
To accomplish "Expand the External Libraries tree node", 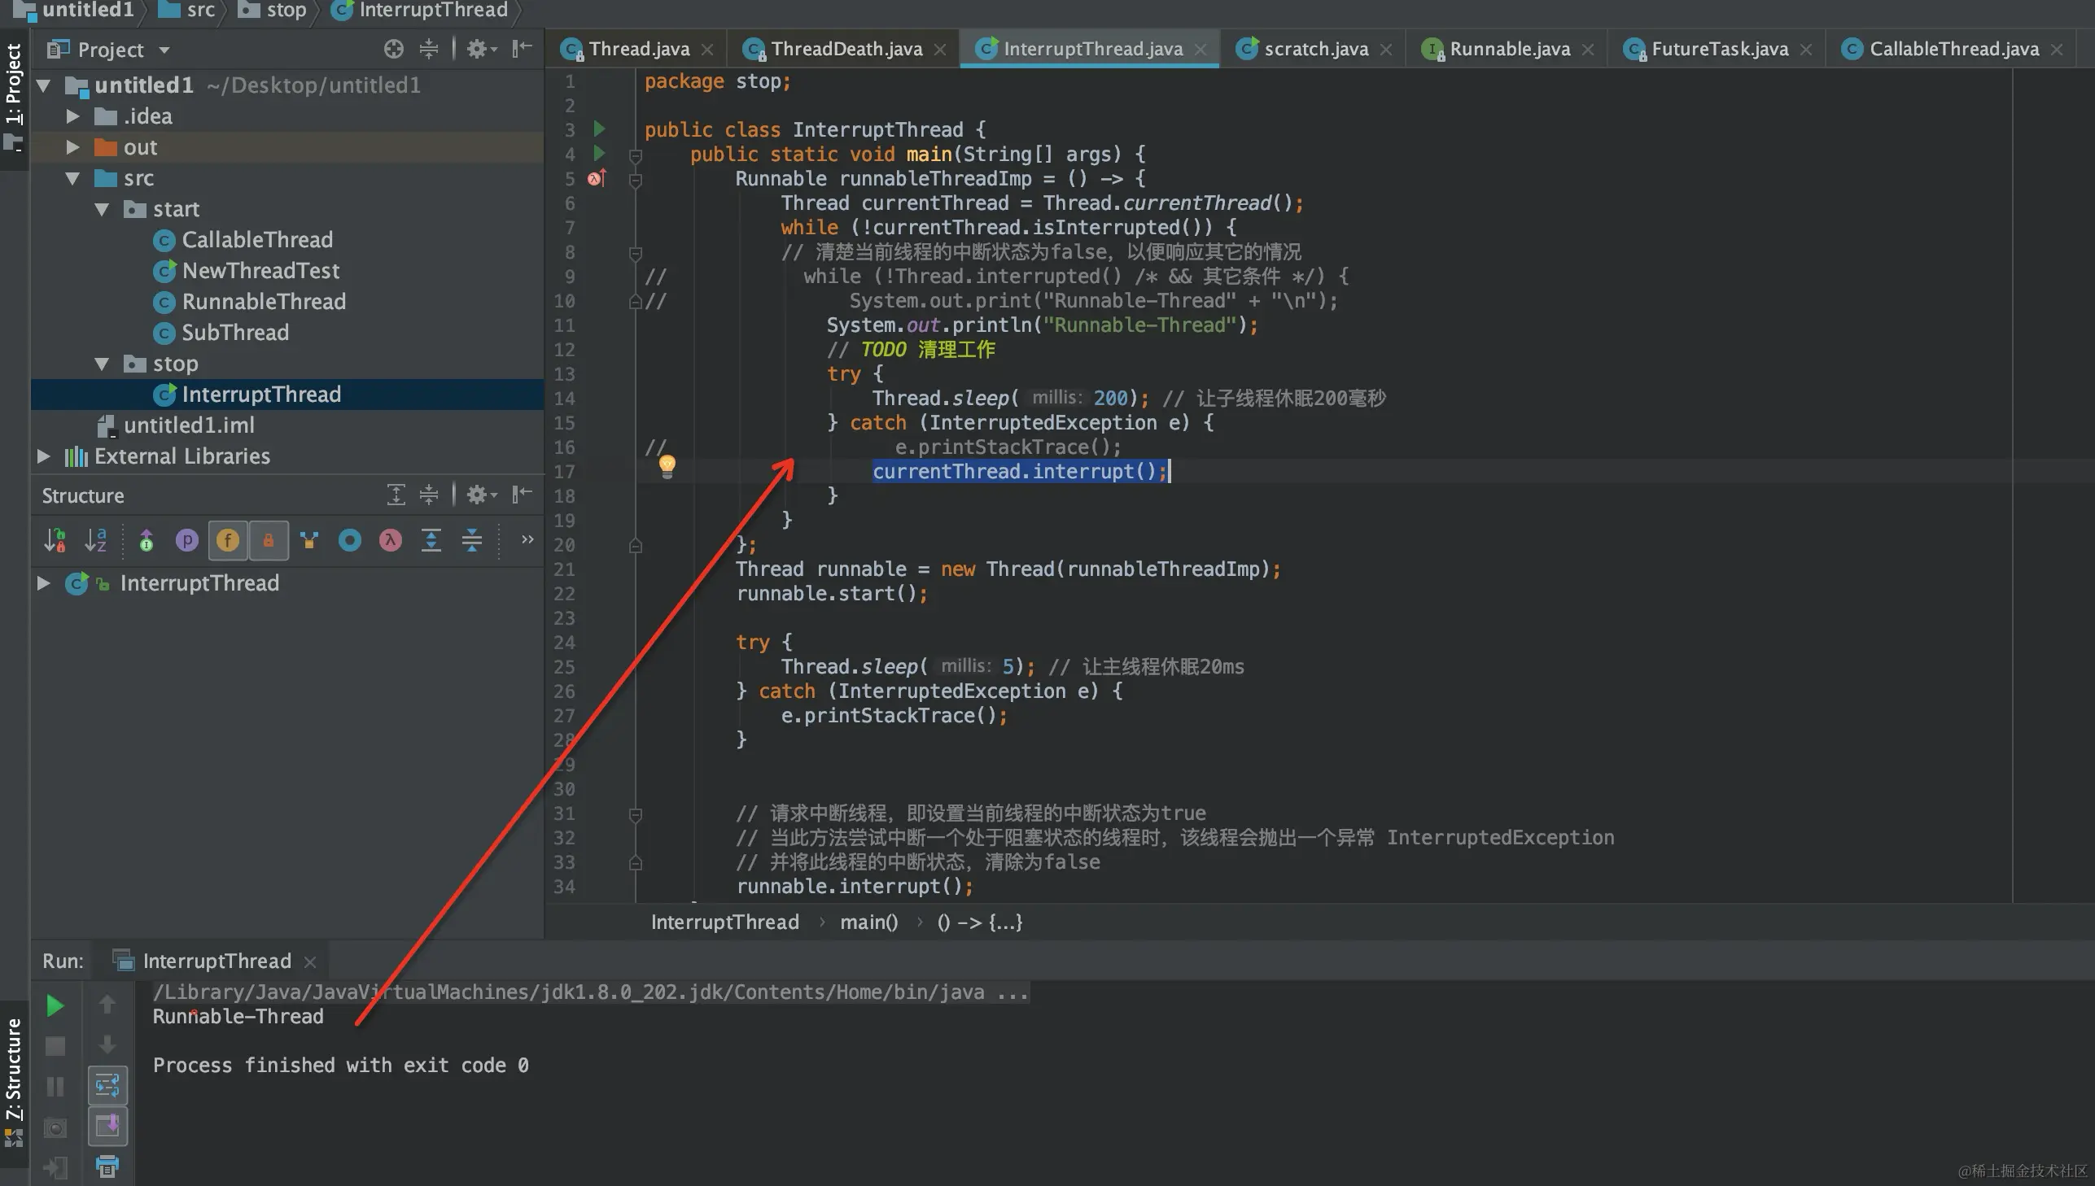I will (x=44, y=456).
